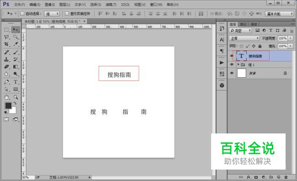Toggle lock position icon

(254, 46)
